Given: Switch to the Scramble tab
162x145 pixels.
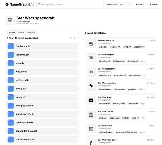Looking at the screenshot, I should (x=31, y=32).
